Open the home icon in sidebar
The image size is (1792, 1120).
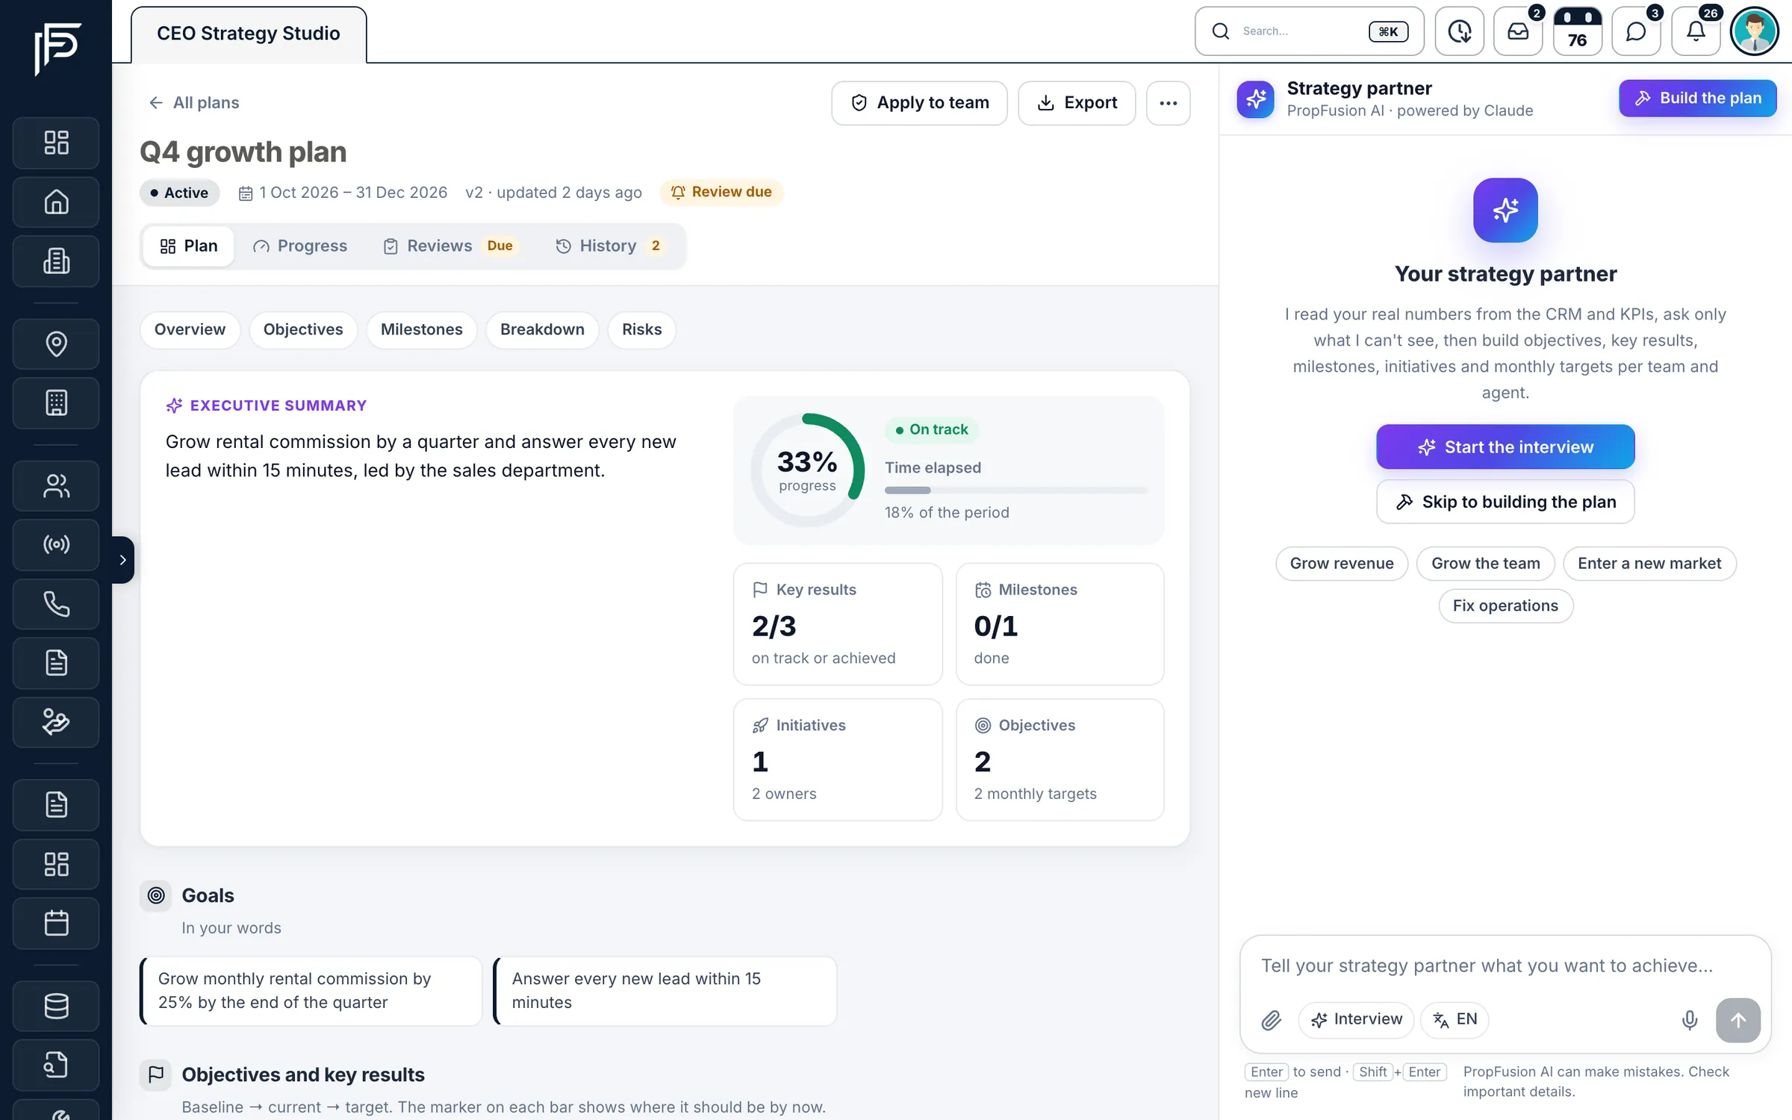click(56, 202)
